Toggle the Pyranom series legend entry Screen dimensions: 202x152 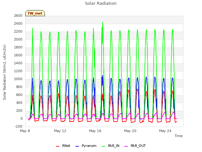[x=86, y=146]
